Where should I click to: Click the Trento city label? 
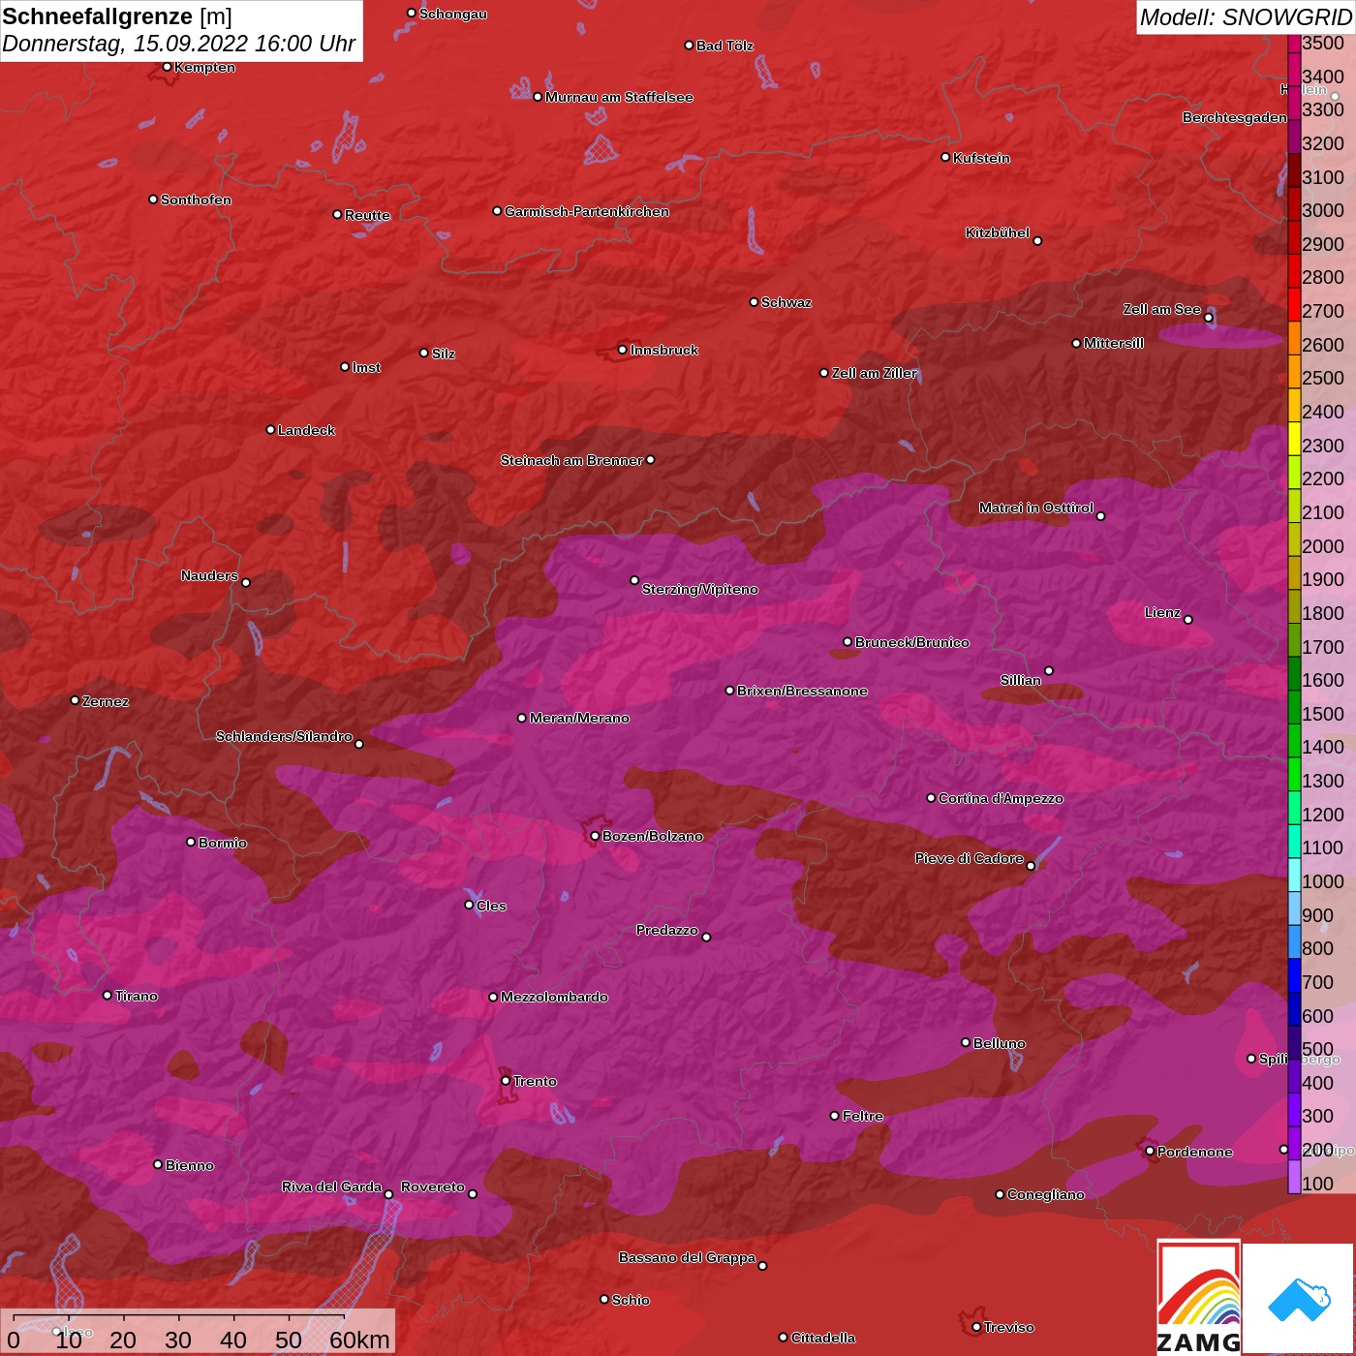click(x=535, y=1081)
